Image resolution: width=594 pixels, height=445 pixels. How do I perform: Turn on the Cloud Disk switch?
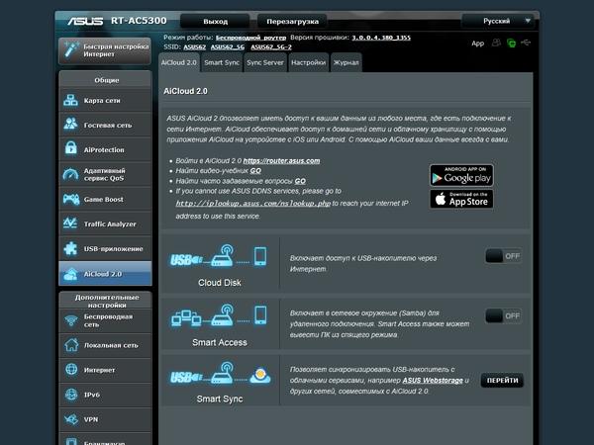(504, 256)
